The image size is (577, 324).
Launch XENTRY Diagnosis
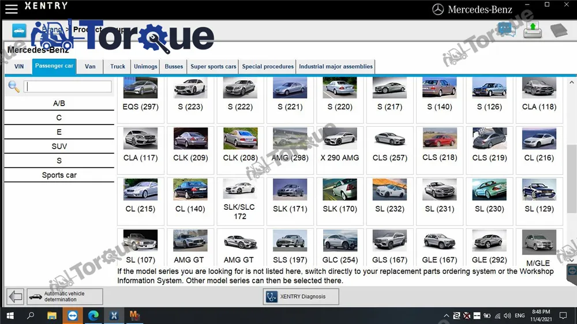[301, 296]
